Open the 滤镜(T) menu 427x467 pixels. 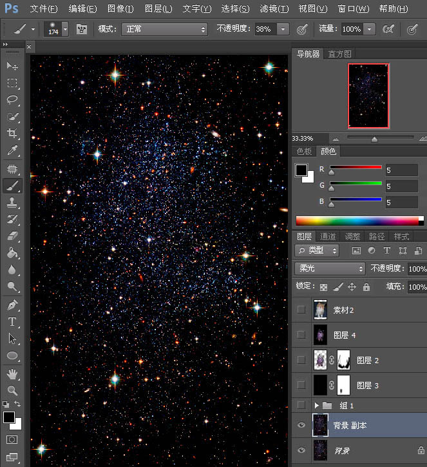pyautogui.click(x=274, y=9)
